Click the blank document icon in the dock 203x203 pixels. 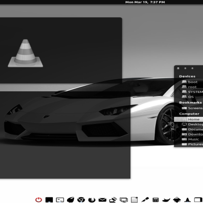(x=134, y=199)
